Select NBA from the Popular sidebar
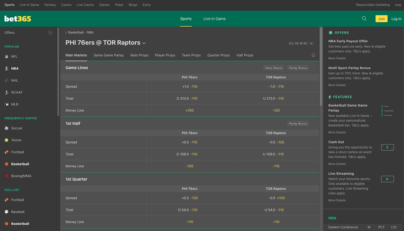404x231 pixels. pyautogui.click(x=15, y=68)
